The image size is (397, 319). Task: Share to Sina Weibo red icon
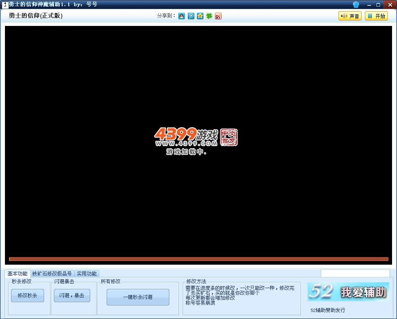coord(218,16)
